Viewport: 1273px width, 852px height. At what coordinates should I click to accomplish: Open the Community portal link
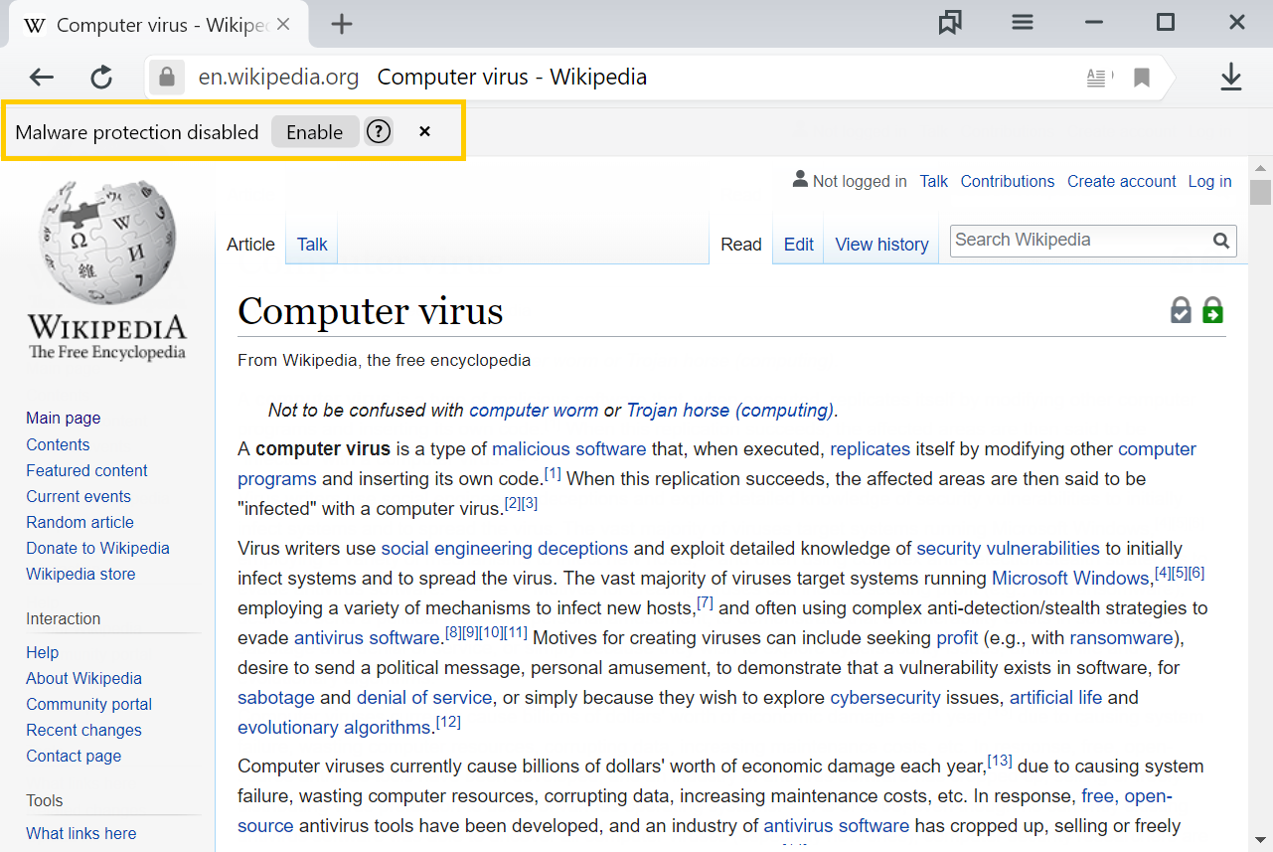point(88,704)
